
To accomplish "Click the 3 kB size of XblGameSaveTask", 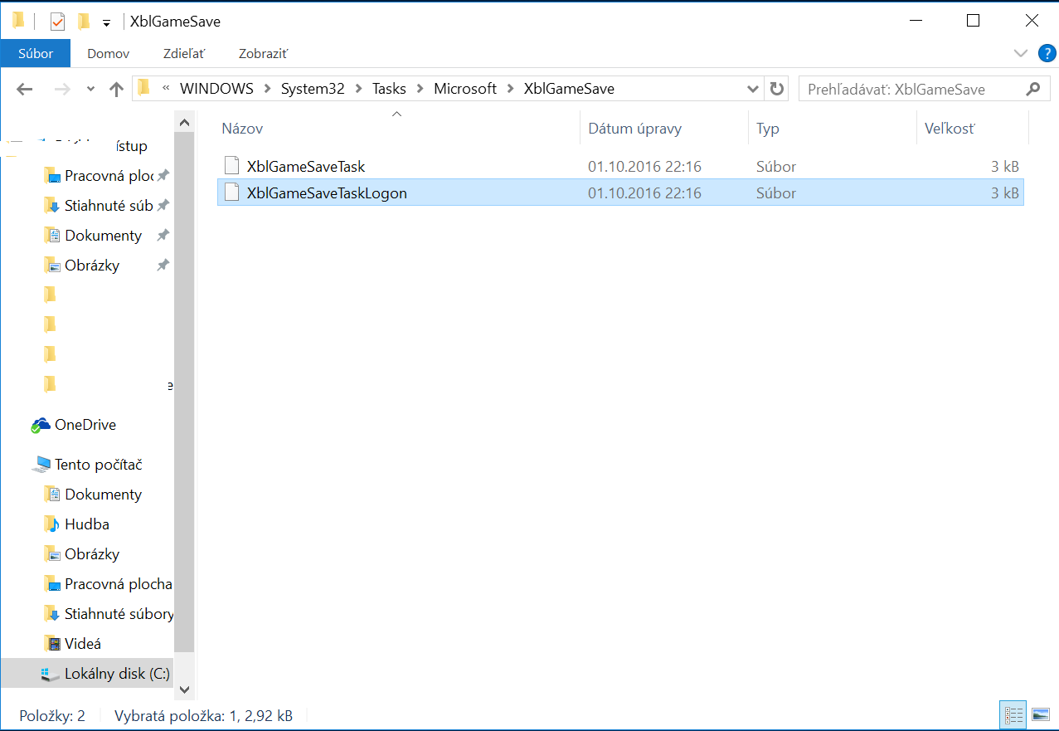I will point(1005,167).
